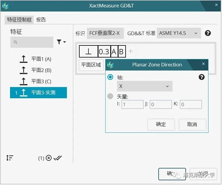
Task: Switch to the 报告 tab
Action: click(41, 19)
